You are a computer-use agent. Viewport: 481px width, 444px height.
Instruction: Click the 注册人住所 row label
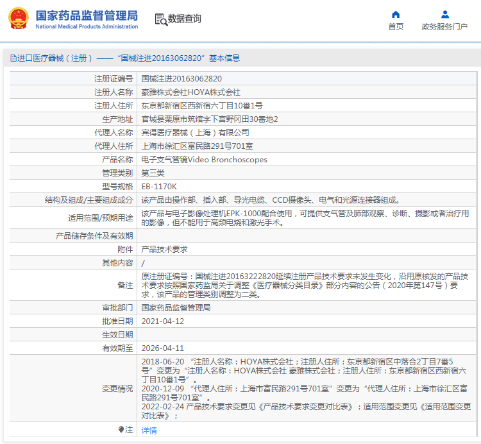pos(114,106)
